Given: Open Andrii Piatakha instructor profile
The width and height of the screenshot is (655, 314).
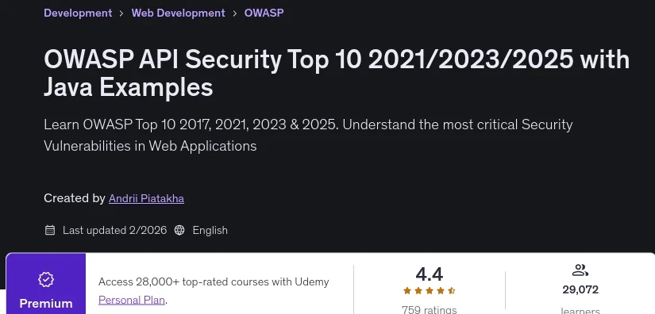Looking at the screenshot, I should (x=146, y=198).
